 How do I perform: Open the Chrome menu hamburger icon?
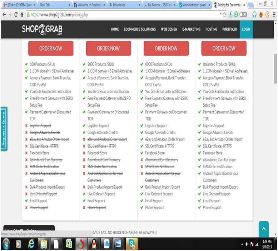(x=274, y=15)
